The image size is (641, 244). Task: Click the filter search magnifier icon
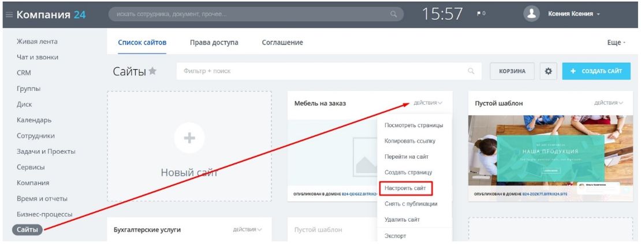(471, 71)
